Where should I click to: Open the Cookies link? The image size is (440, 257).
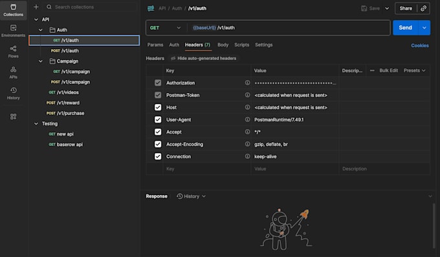(x=420, y=45)
